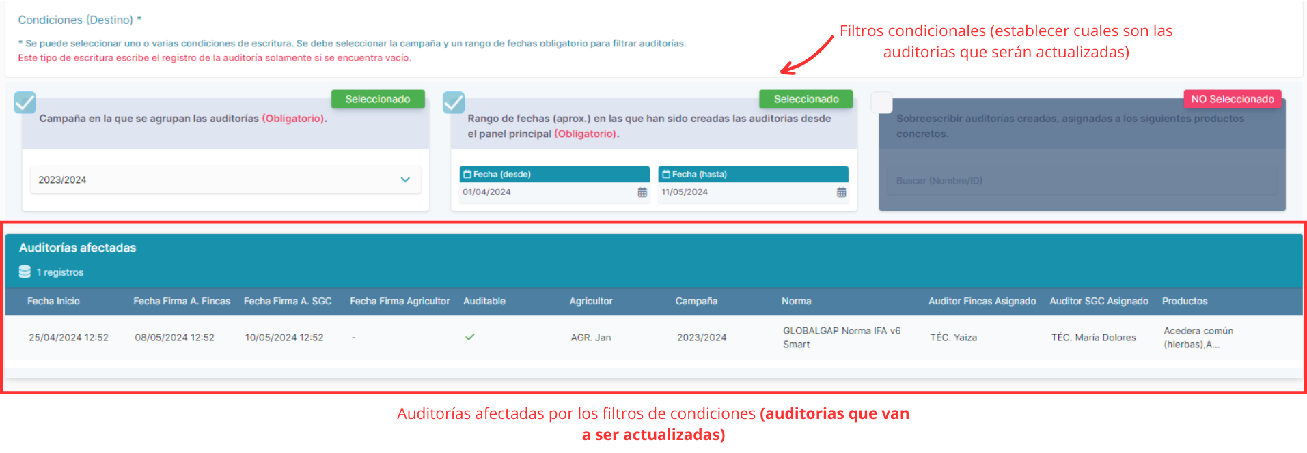1307x453 pixels.
Task: Click the TÉC. María Dolores auditor cell
Action: point(1093,337)
